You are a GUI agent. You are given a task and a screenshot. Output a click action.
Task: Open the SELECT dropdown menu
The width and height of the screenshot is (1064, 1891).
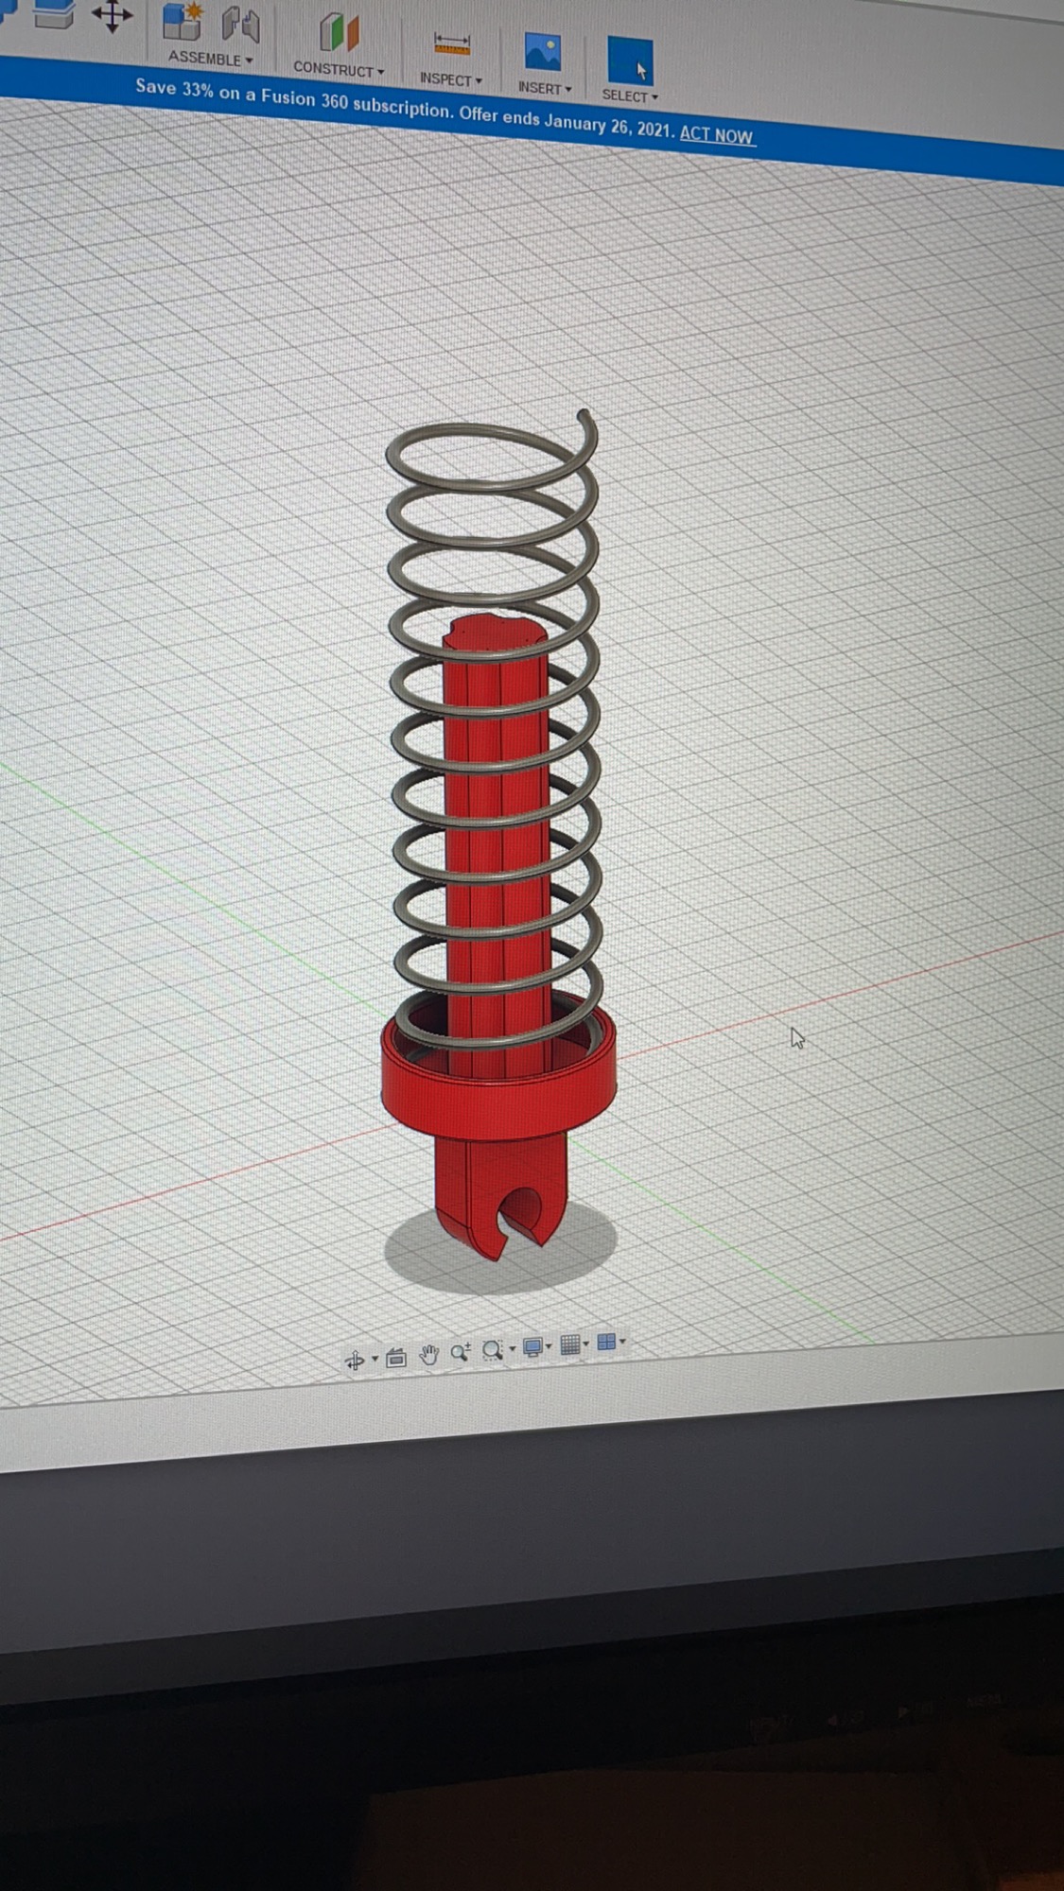pyautogui.click(x=630, y=95)
